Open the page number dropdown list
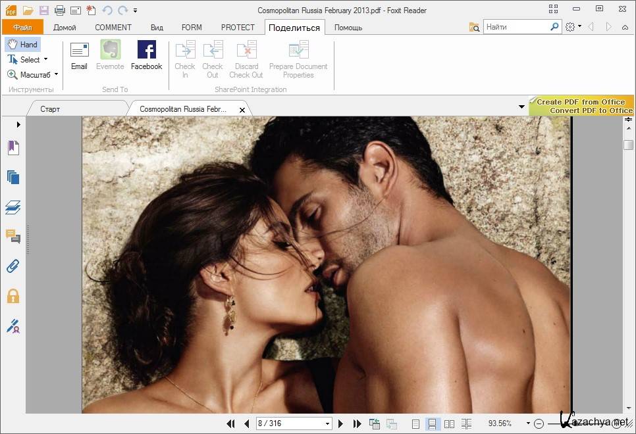636x434 pixels. coord(327,424)
